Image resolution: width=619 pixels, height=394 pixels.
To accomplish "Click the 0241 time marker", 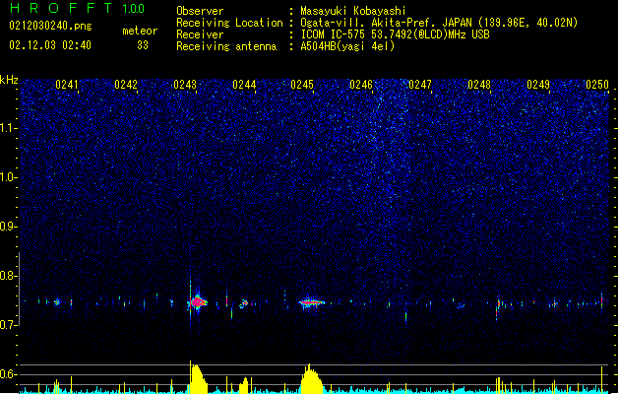I will (67, 85).
